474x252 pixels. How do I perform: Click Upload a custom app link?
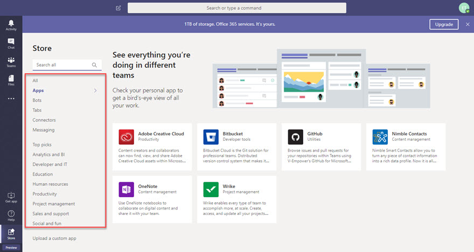(54, 239)
